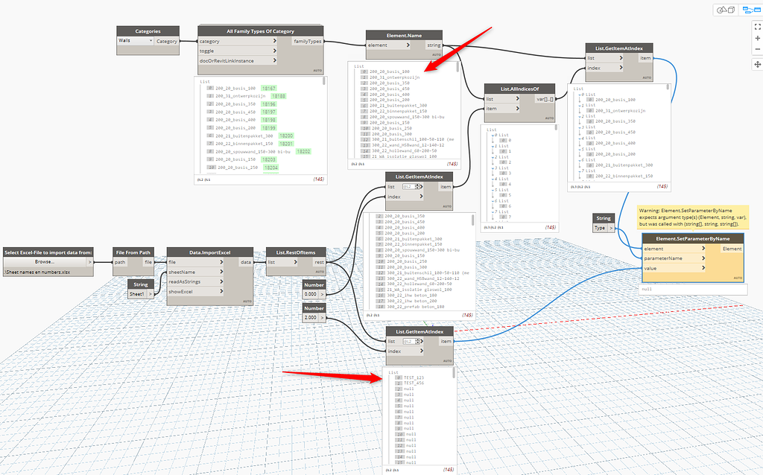Click the 0.000 Number value field
763x475 pixels.
pyautogui.click(x=311, y=294)
